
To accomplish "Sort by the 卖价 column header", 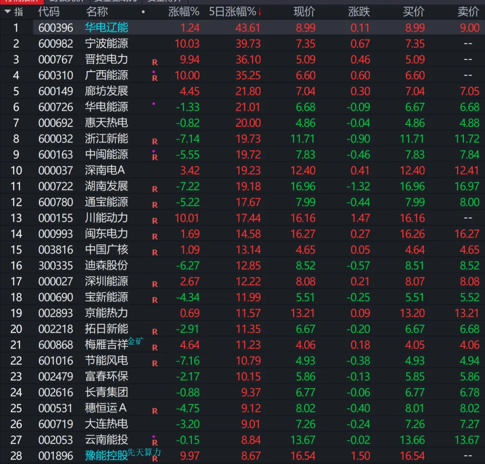I will click(468, 12).
